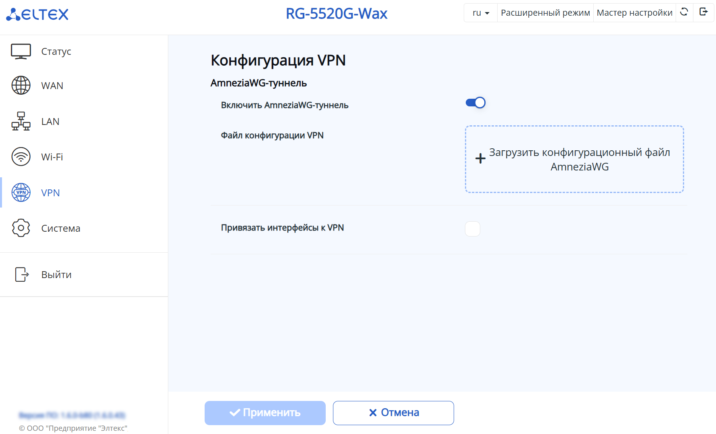Viewport: 716px width, 434px height.
Task: Launch Мастер настройки
Action: coord(634,13)
